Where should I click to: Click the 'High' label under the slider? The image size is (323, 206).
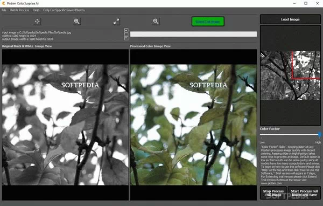click(x=318, y=142)
